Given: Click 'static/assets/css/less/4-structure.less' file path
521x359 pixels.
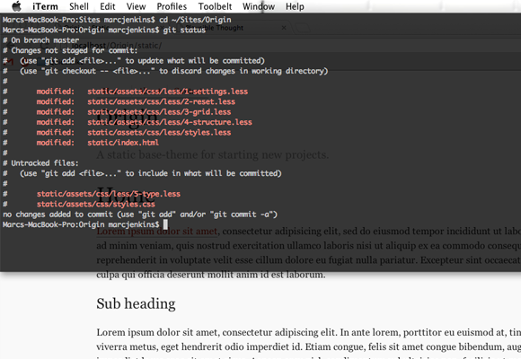Looking at the screenshot, I should click(170, 122).
